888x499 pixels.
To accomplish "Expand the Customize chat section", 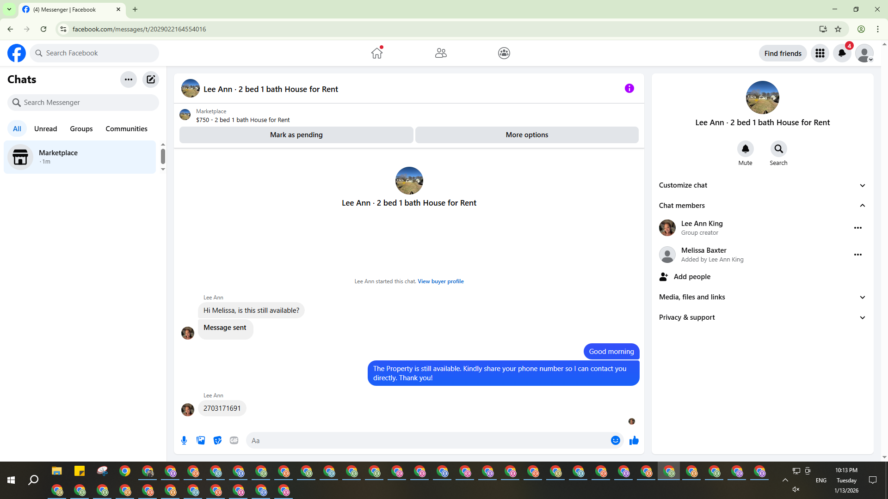I will pos(762,185).
